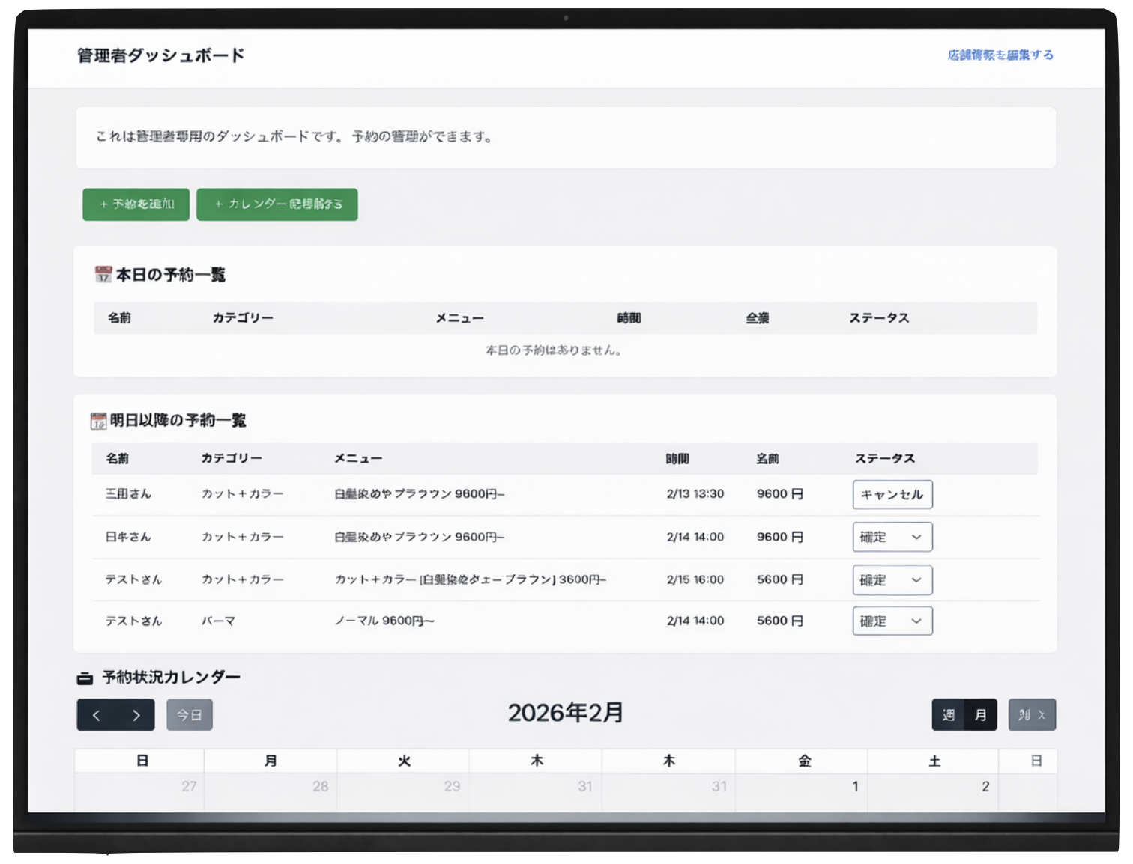
Task: Jump to today with the 今日 button
Action: (x=189, y=714)
